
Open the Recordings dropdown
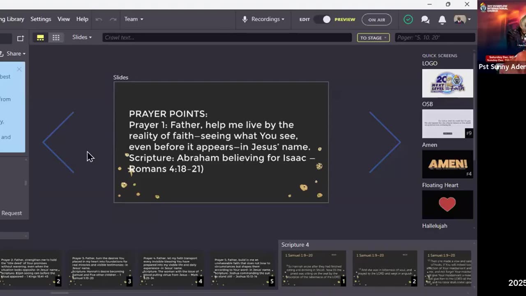[x=268, y=19]
